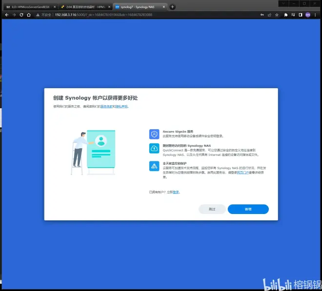The image size is (322, 291).
Task: Click the dialog title about creating Synology account
Action: pos(96,98)
